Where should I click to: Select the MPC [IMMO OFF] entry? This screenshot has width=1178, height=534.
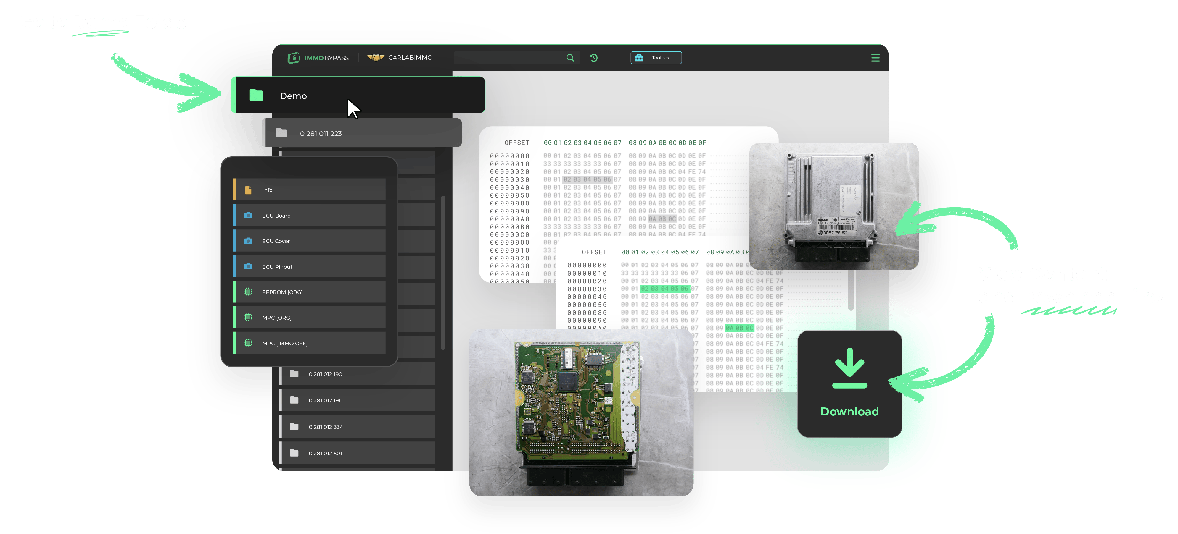(x=309, y=343)
